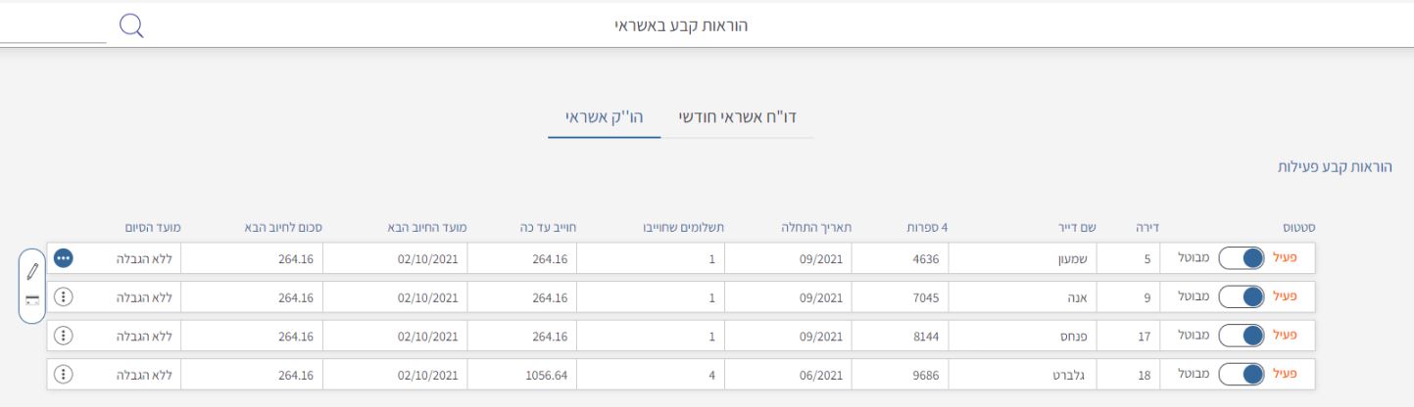Click the magnifying glass search icon
Viewport: 1414px width, 407px height.
click(130, 25)
